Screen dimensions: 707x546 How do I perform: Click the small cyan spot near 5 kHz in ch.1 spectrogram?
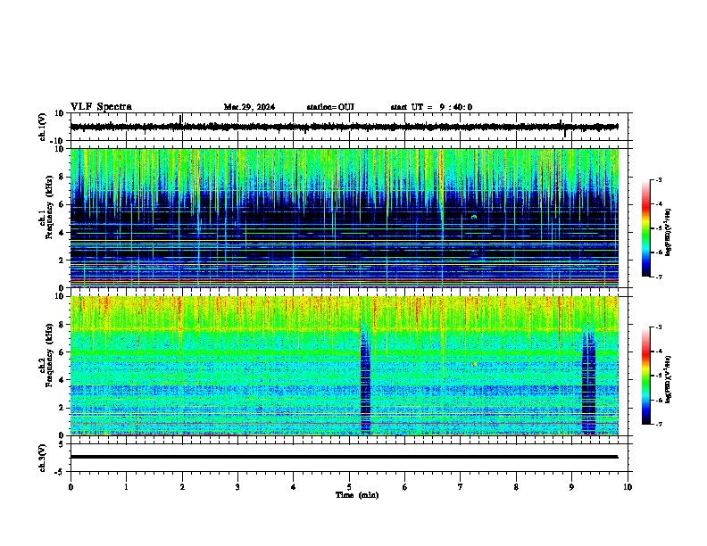click(474, 217)
